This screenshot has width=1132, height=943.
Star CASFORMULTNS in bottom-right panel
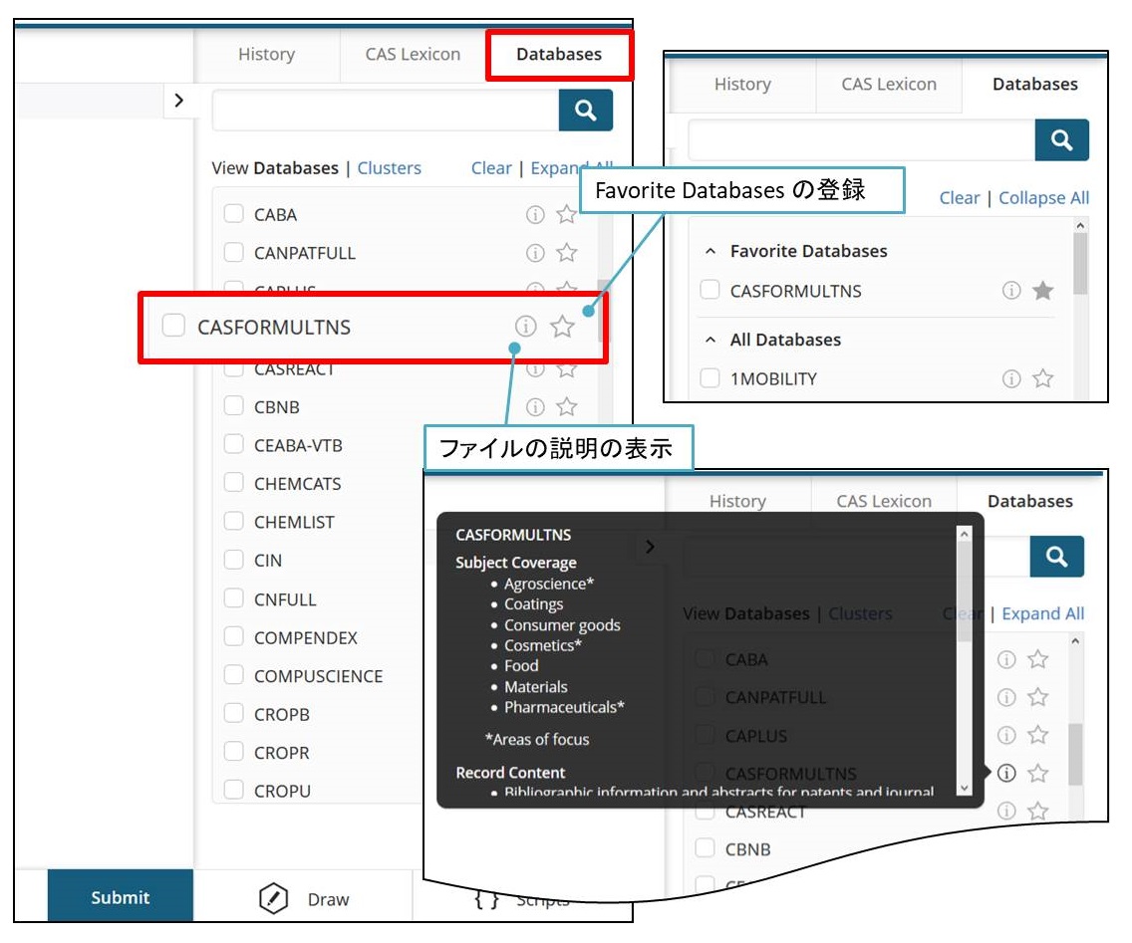(1038, 774)
